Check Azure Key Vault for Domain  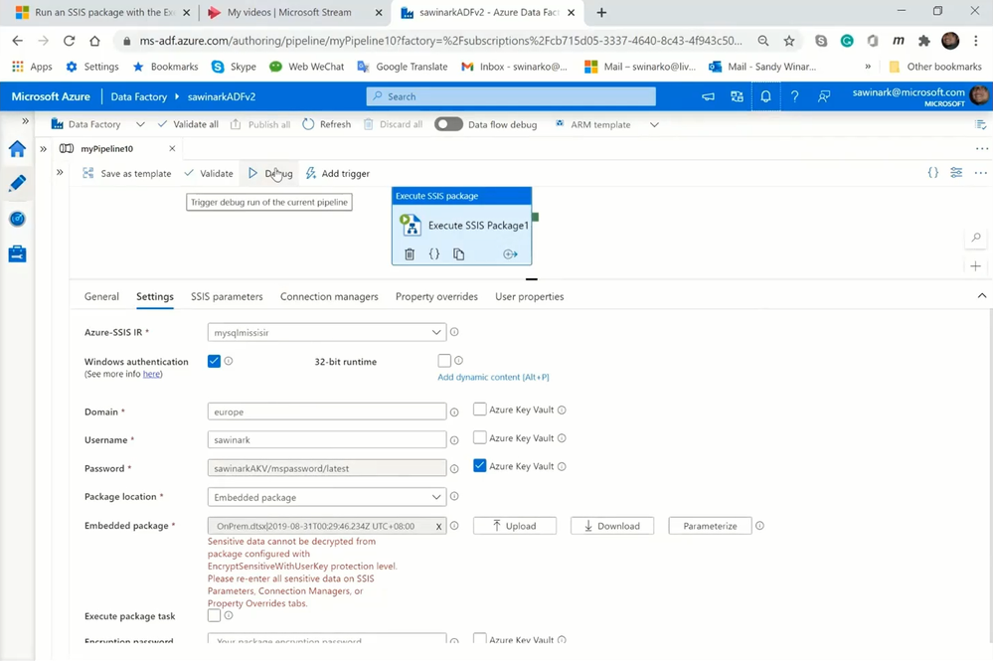480,410
